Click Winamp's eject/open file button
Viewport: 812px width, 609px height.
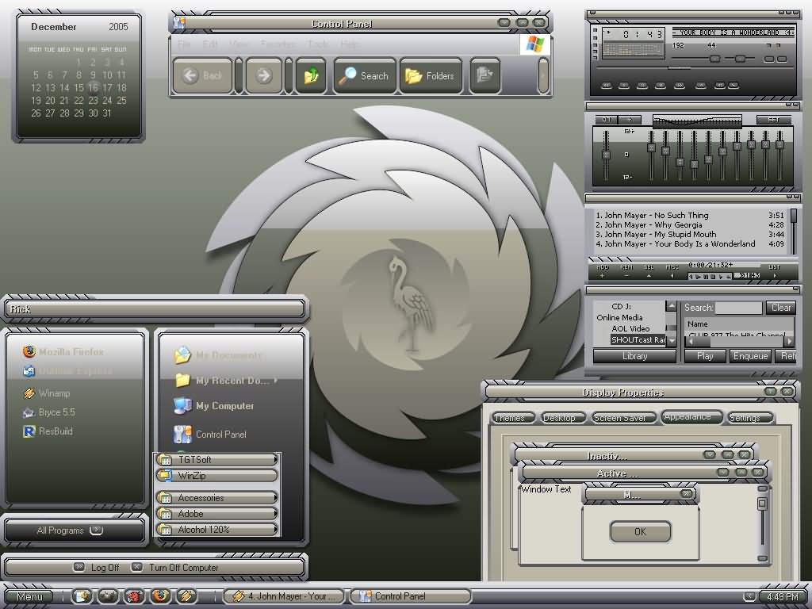pyautogui.click(x=701, y=85)
